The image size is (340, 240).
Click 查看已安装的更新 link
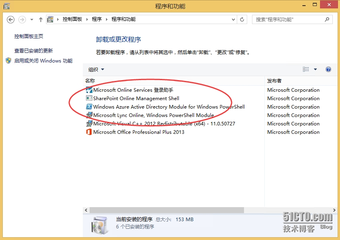click(x=34, y=51)
